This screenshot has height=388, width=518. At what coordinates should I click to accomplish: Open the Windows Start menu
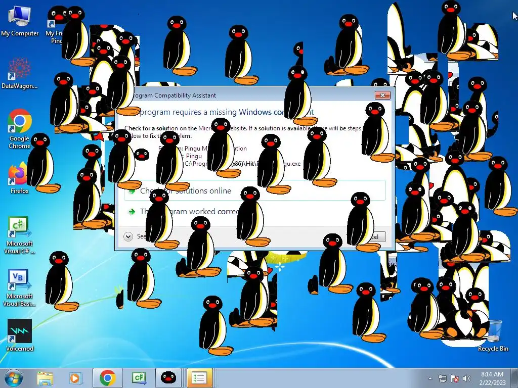(13, 378)
